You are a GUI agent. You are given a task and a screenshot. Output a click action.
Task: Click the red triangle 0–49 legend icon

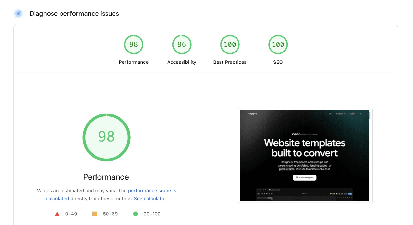click(57, 214)
